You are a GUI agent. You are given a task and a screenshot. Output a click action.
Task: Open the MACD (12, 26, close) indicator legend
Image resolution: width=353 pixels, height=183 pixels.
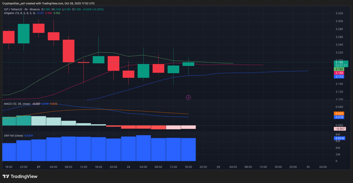(x=17, y=104)
